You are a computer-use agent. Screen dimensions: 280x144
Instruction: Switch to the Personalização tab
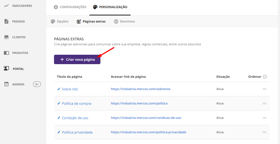110,7
